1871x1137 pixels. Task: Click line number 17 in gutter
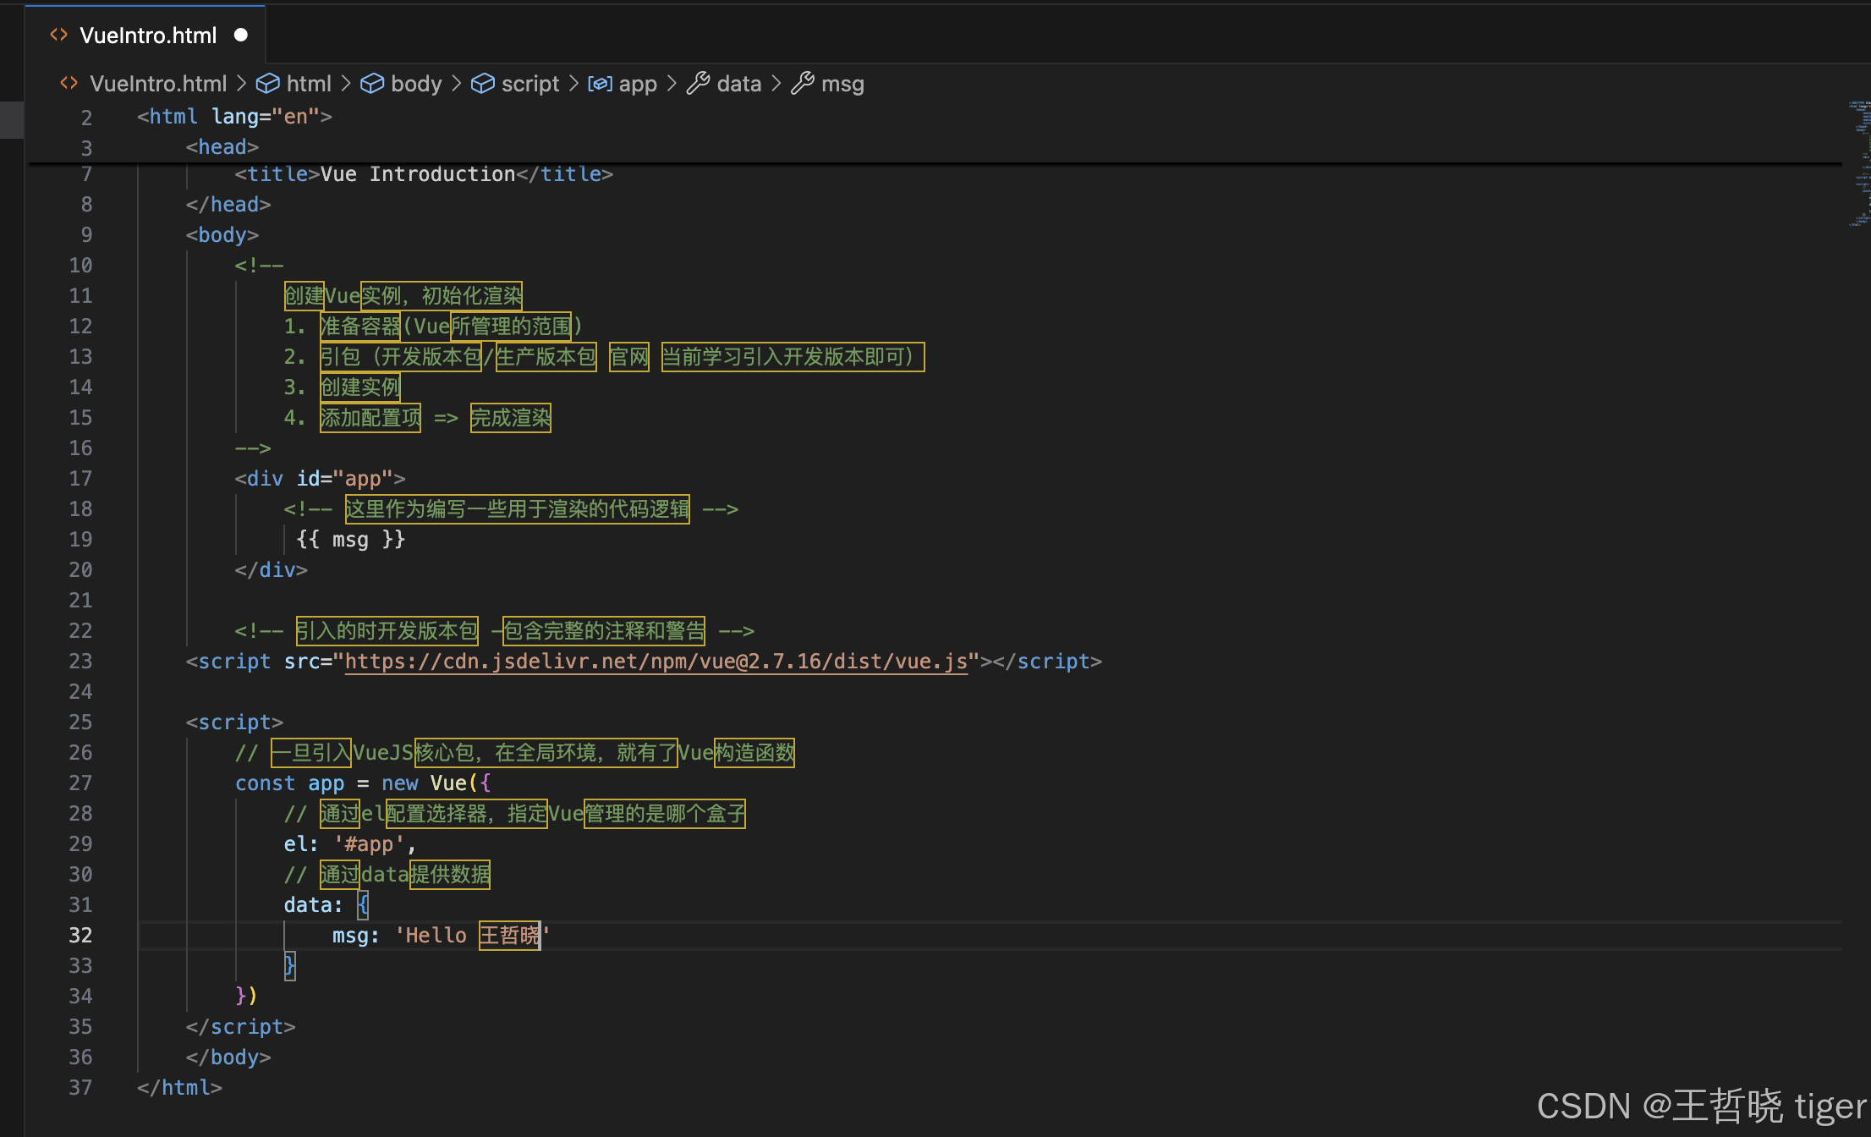tap(80, 479)
